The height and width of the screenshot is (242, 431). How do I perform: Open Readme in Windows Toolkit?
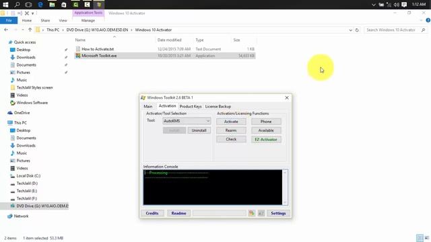tap(178, 213)
